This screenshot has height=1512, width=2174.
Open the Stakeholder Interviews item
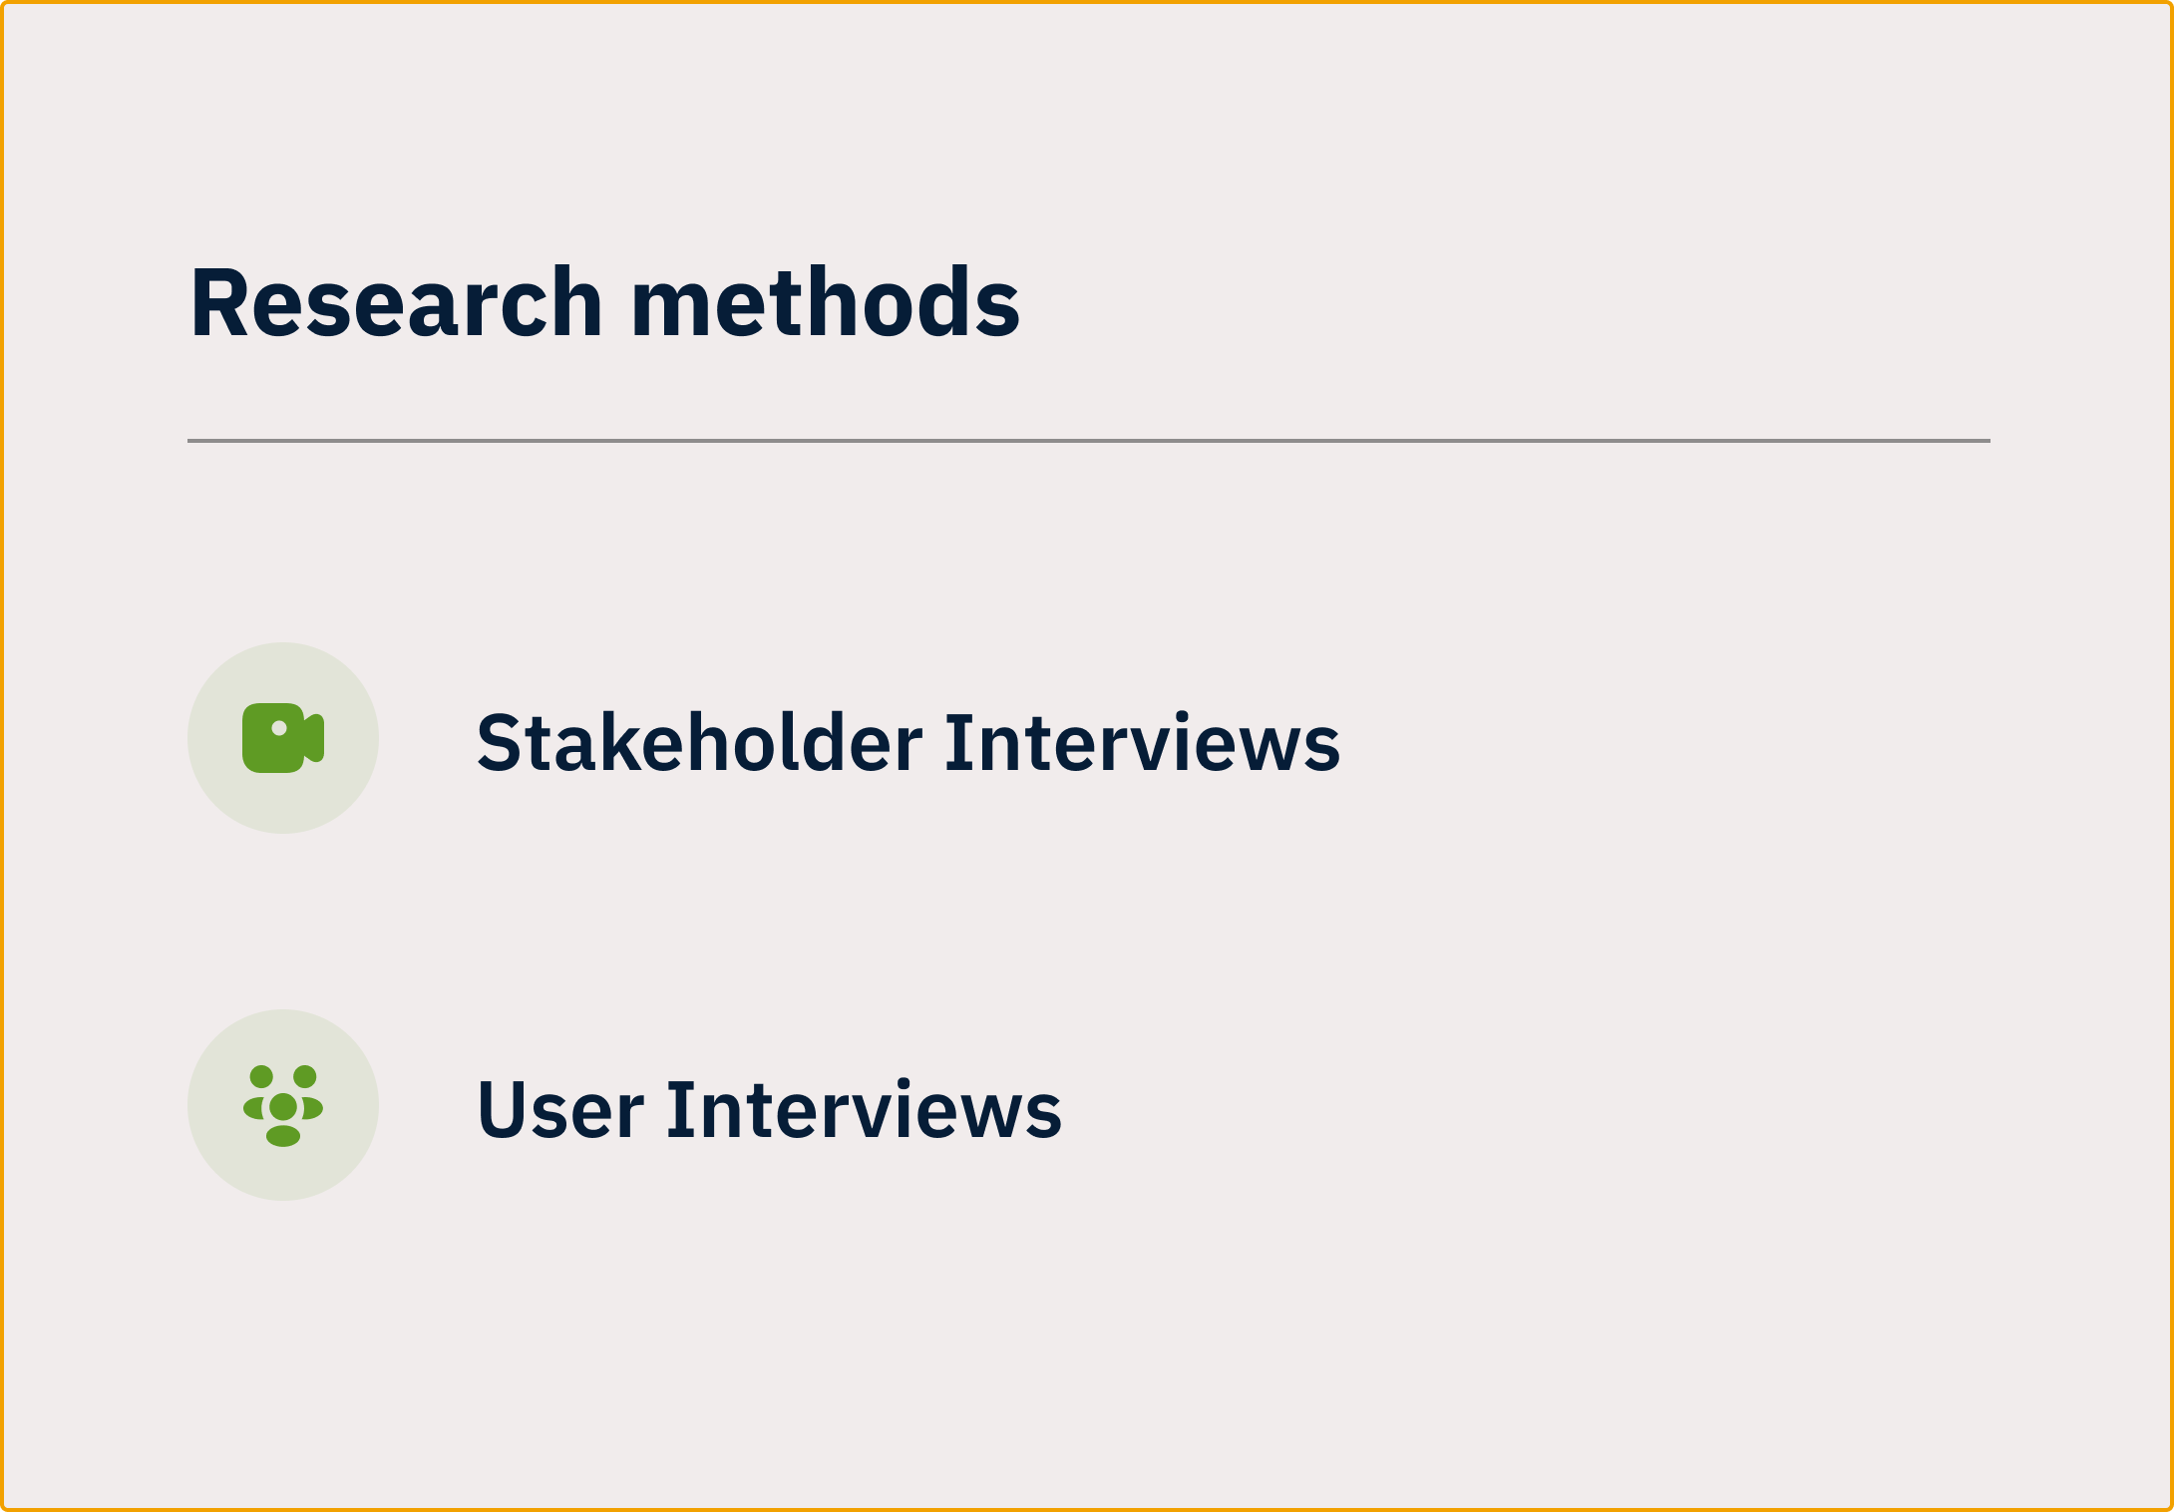pyautogui.click(x=907, y=743)
